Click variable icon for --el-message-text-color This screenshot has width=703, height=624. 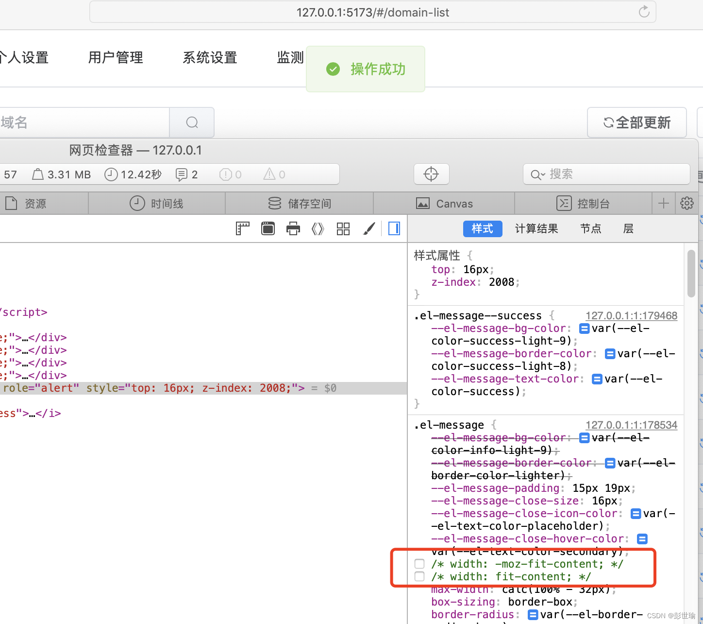pyautogui.click(x=597, y=379)
